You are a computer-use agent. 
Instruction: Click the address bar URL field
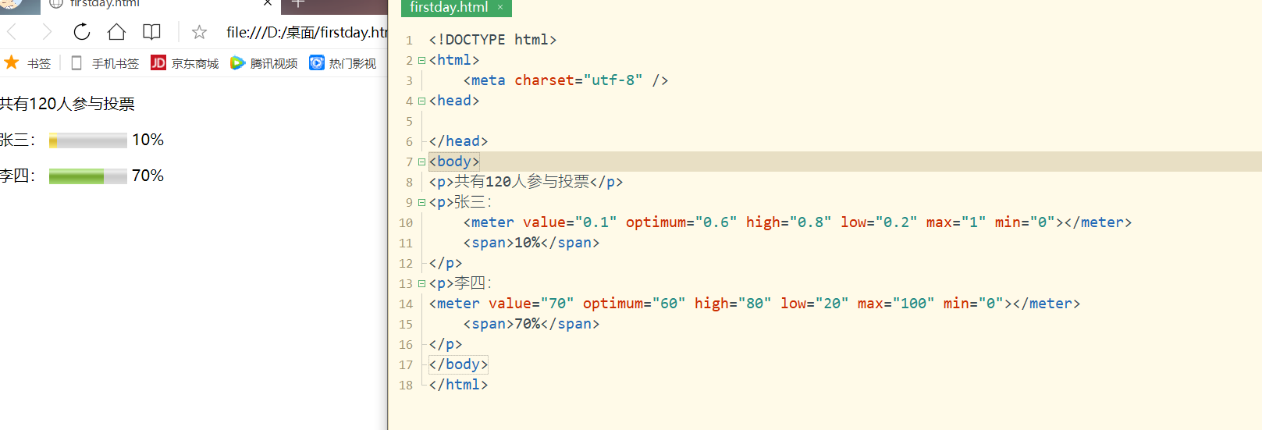[x=307, y=32]
